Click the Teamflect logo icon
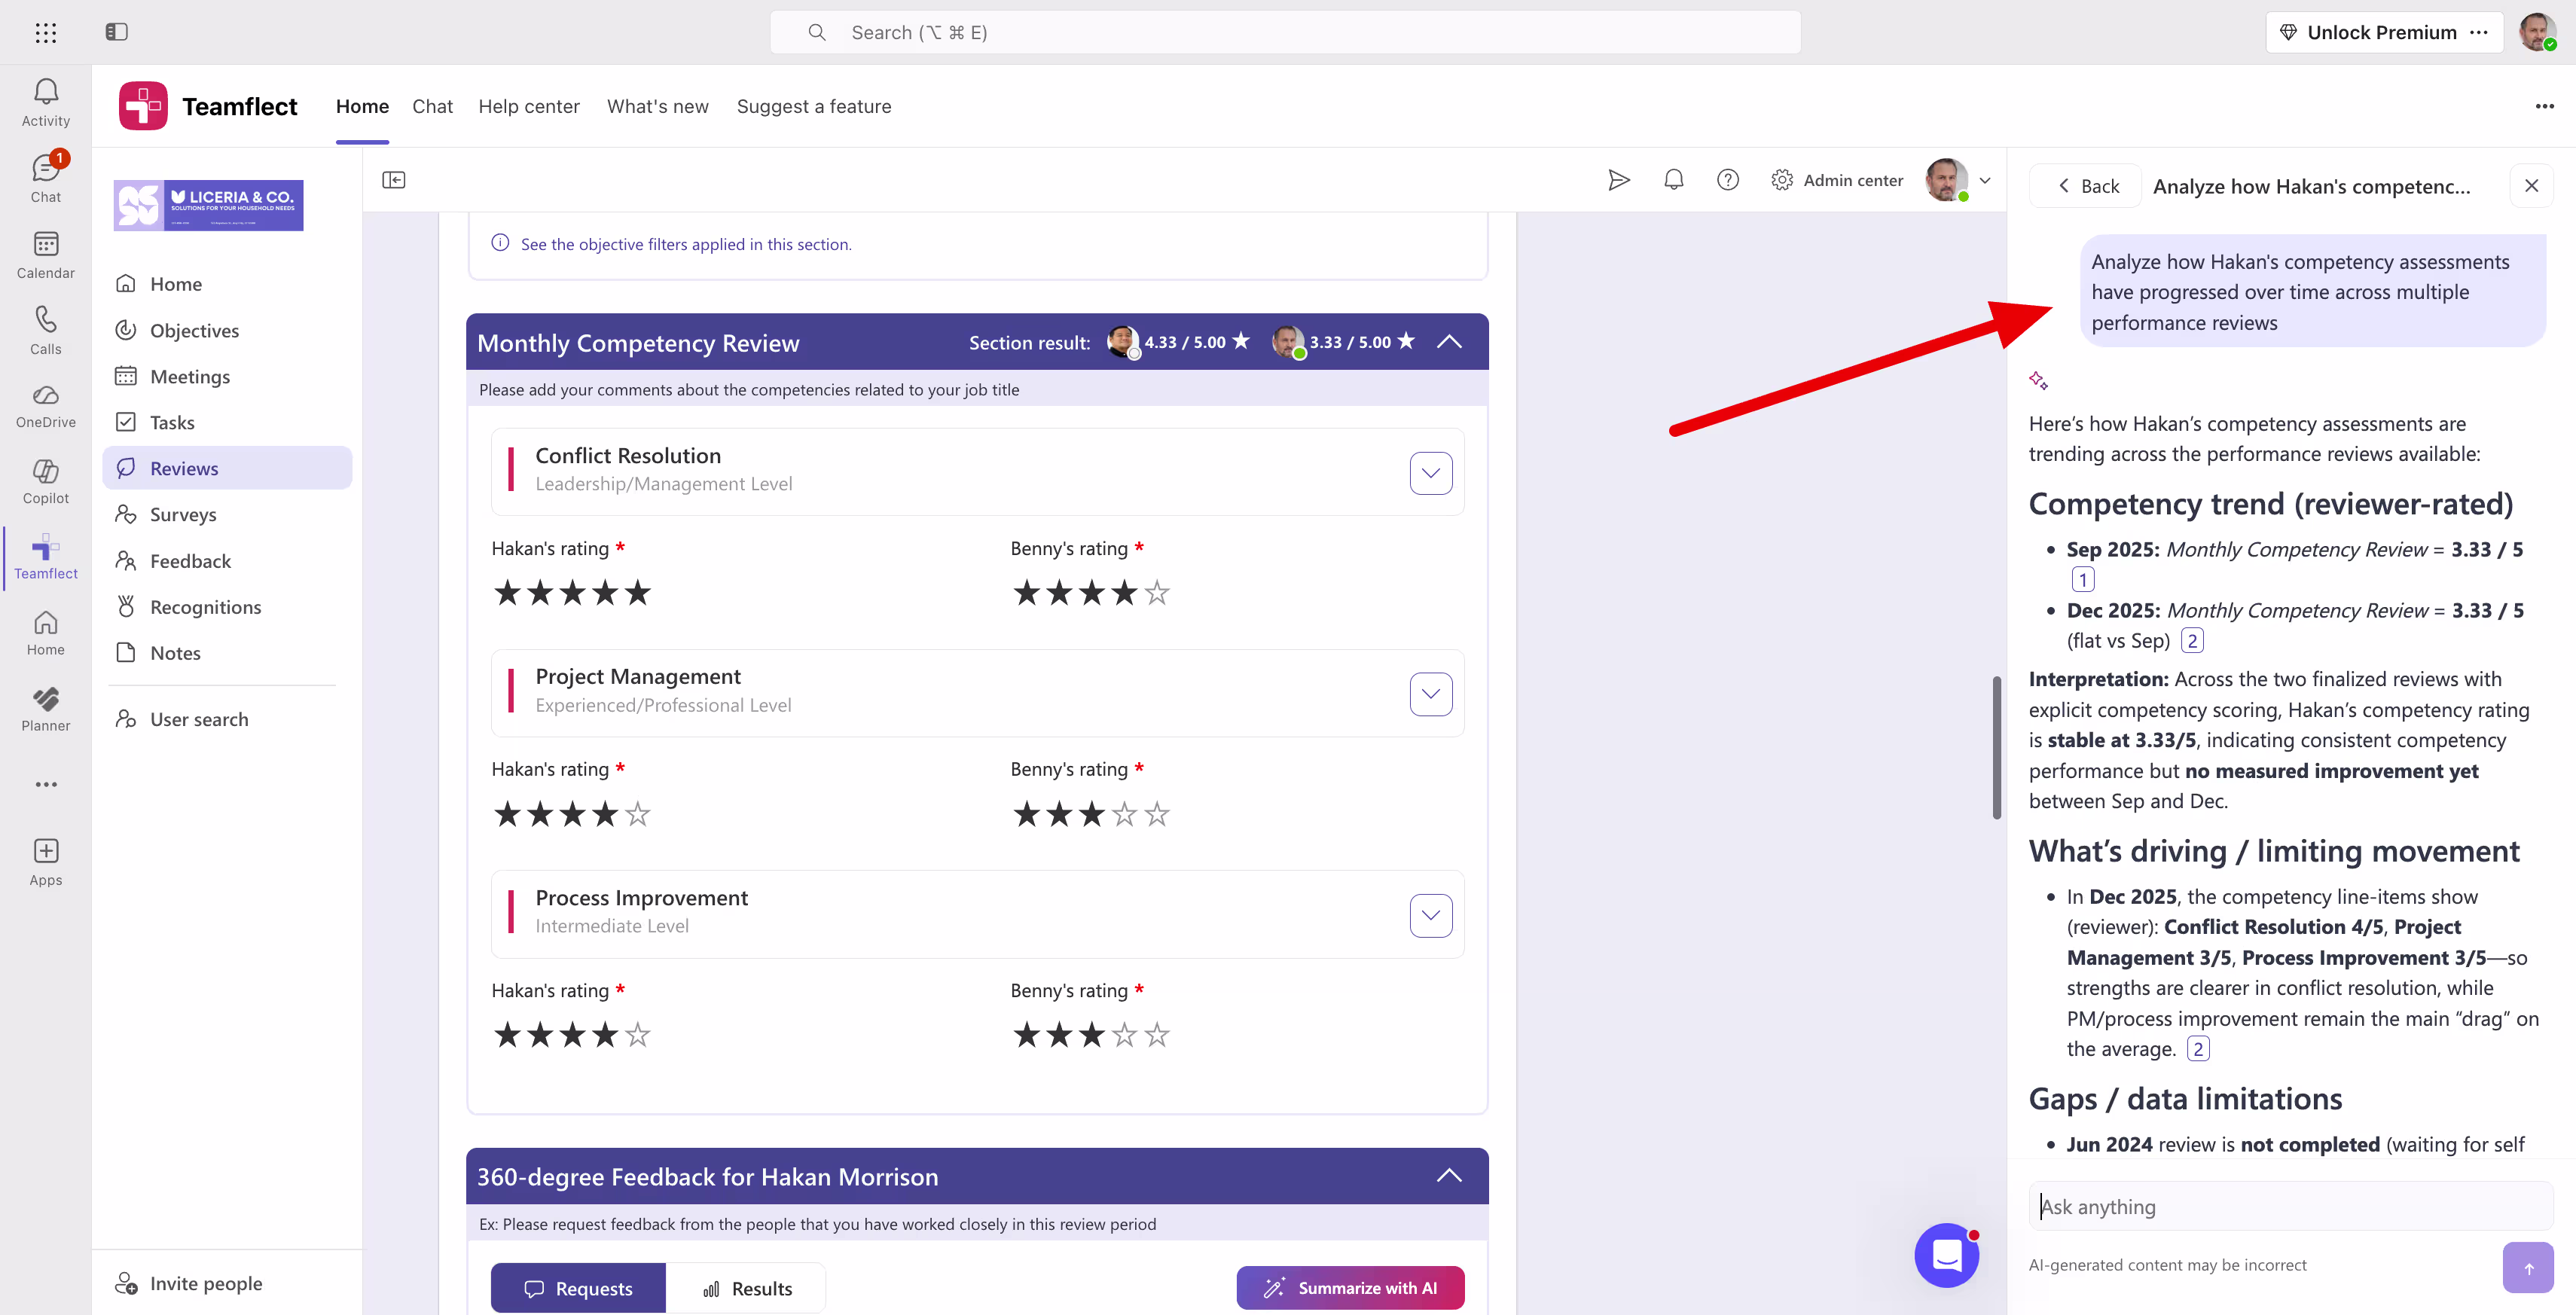 [x=143, y=106]
